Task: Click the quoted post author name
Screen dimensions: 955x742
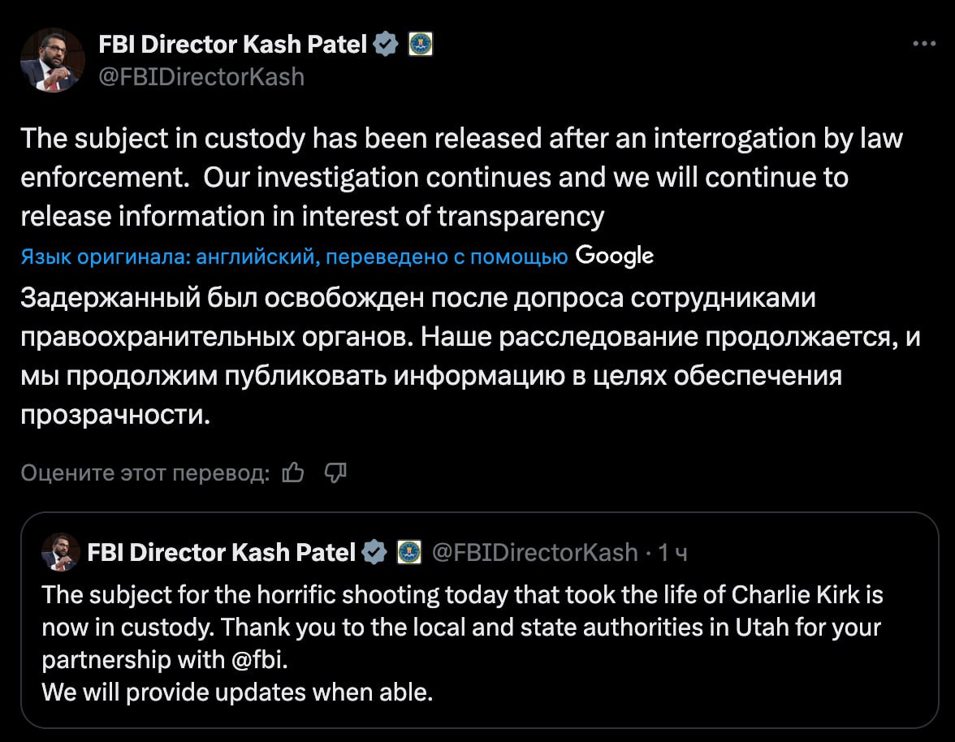Action: point(221,553)
